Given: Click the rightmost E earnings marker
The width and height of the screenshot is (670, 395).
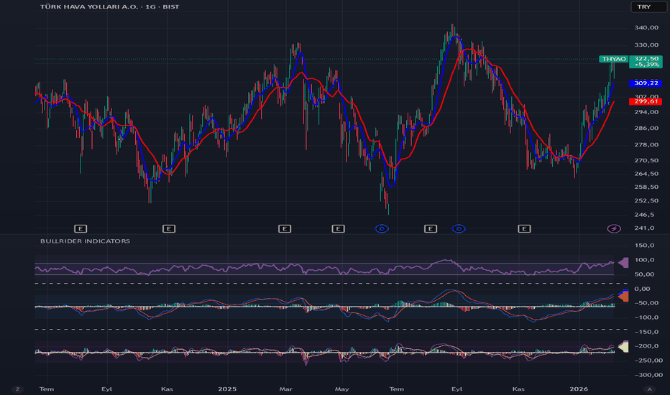Looking at the screenshot, I should click(525, 228).
